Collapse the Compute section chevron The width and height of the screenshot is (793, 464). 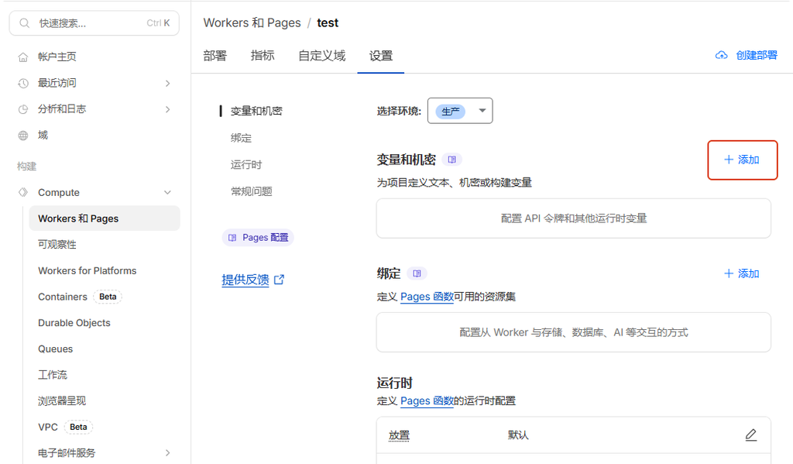[168, 192]
